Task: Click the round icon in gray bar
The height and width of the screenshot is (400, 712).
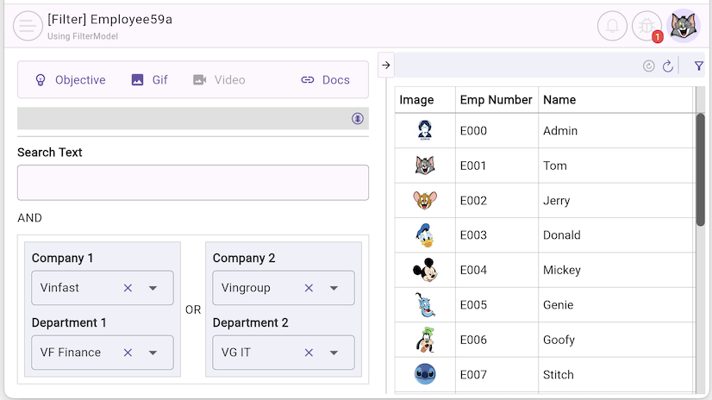Action: coord(358,118)
